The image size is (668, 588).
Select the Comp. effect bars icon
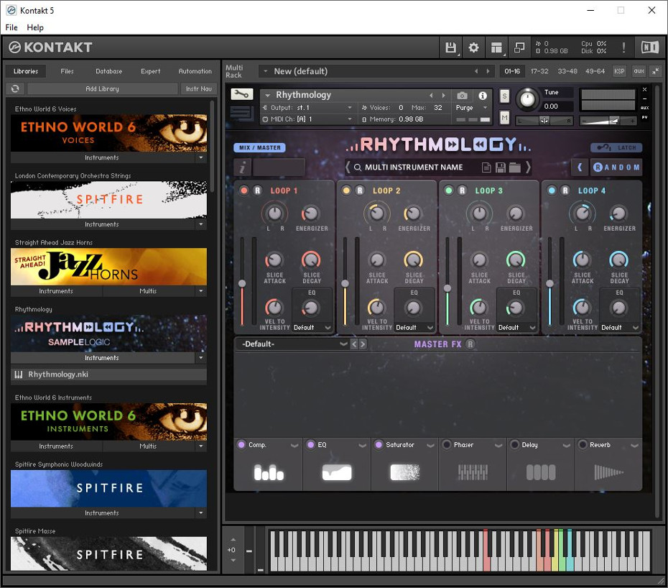pos(269,472)
